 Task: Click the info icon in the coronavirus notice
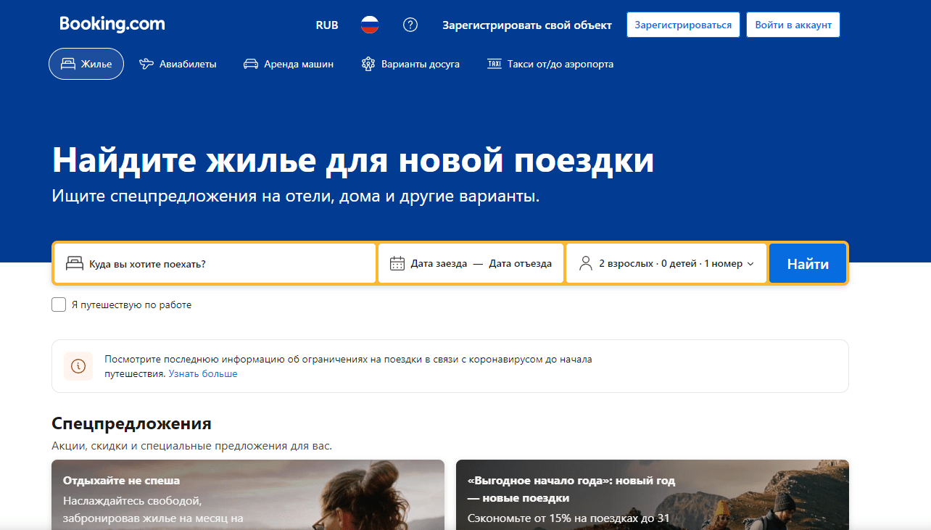point(78,366)
